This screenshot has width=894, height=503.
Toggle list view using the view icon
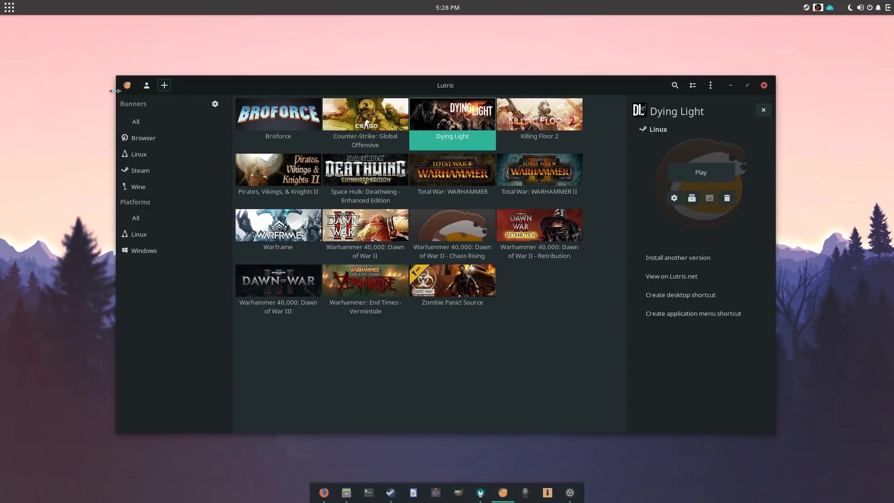[693, 85]
